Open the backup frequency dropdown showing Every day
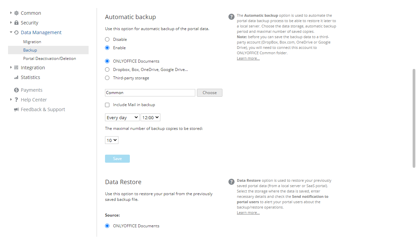Viewport: 416px width, 237px height. tap(122, 117)
